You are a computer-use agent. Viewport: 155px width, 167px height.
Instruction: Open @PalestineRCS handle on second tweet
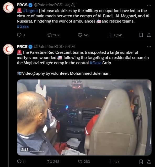point(48,47)
